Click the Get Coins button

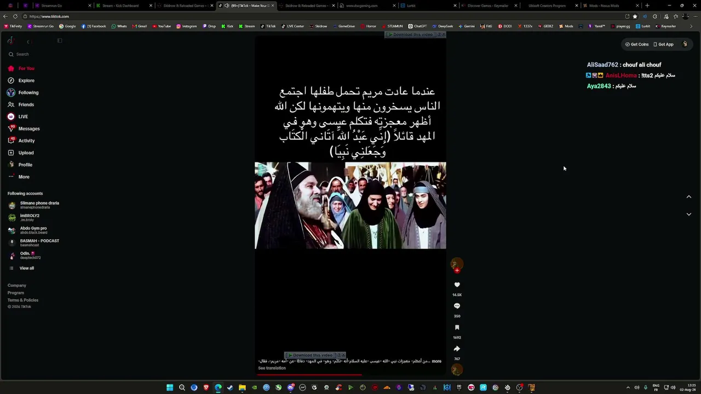coord(637,44)
